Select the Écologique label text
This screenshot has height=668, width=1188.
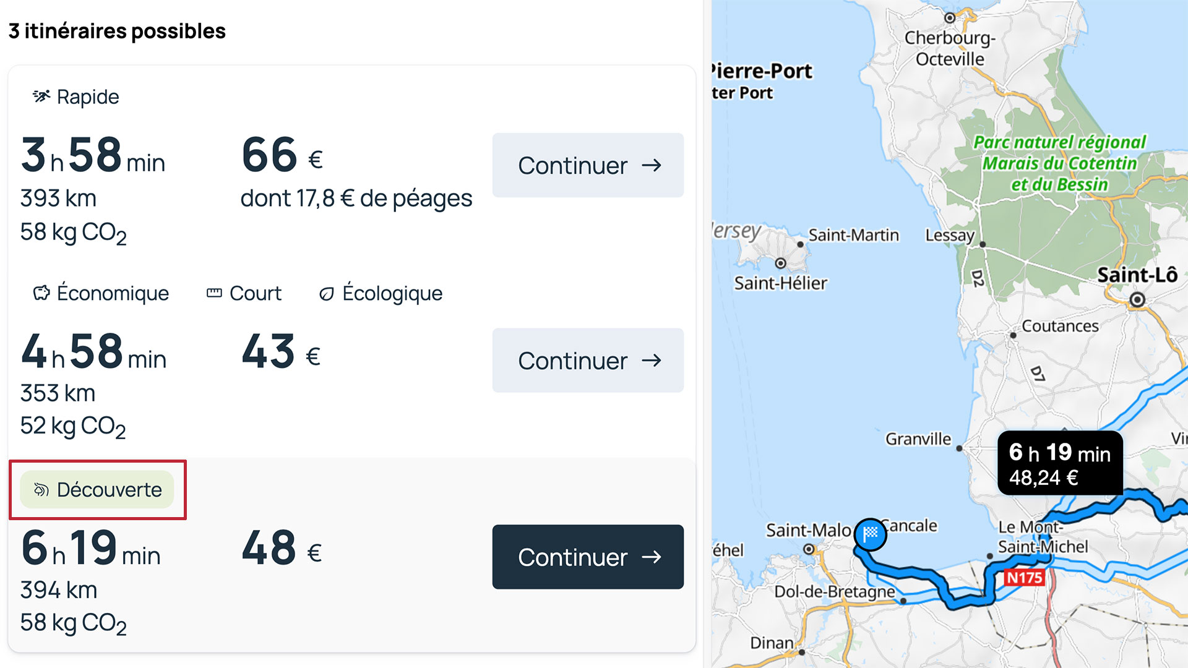(392, 293)
